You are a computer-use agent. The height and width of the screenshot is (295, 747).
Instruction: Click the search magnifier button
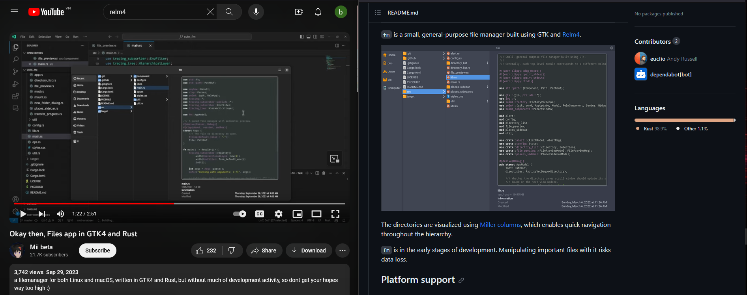pos(229,12)
